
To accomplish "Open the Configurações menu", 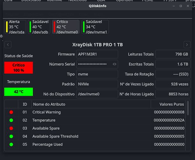I will pyautogui.click(x=61, y=14).
